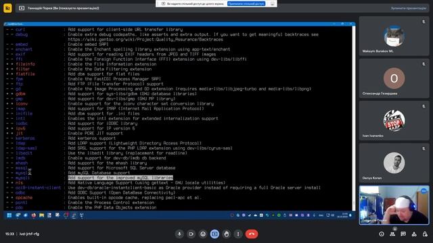
Task: Click the blue stop sharing button
Action: click(x=246, y=3)
